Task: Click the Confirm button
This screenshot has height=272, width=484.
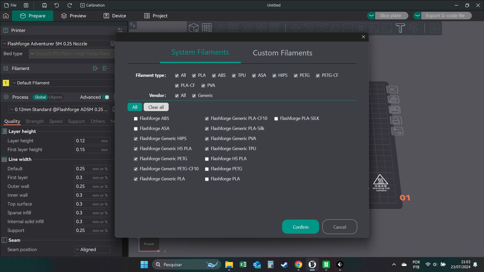Action: 300,227
